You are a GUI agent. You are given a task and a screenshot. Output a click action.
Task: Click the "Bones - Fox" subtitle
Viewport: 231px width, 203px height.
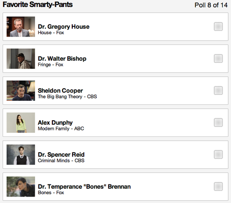pyautogui.click(x=51, y=192)
